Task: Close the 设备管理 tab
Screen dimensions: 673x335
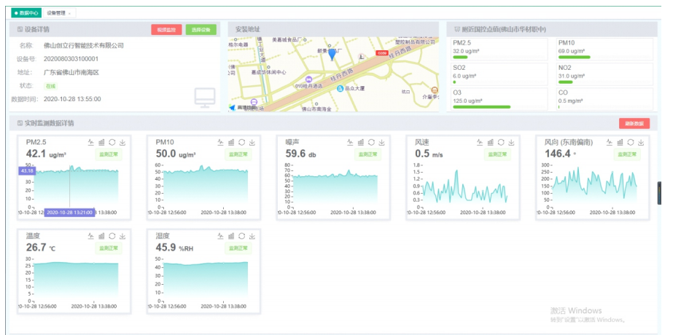Action: pos(69,12)
